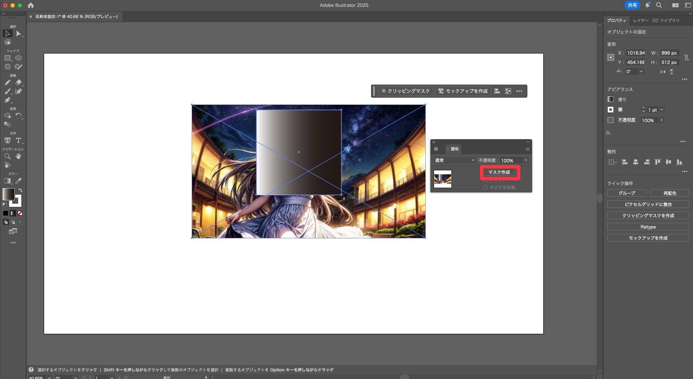Open the notifications bell icon
This screenshot has height=379, width=693.
pos(648,5)
